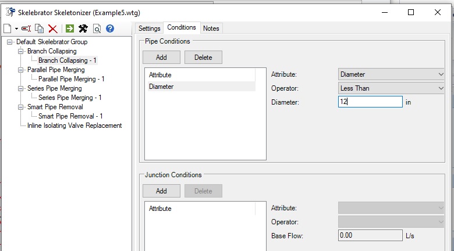Collapse the Smart Pipe Removal tree node

click(x=20, y=107)
